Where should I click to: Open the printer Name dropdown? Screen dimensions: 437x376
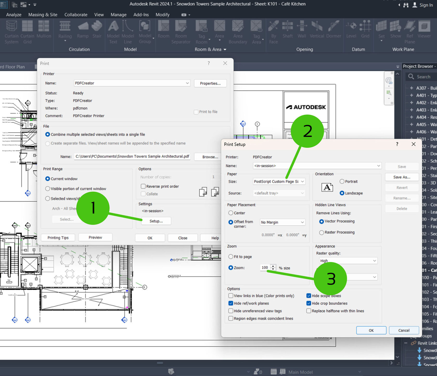(x=132, y=83)
